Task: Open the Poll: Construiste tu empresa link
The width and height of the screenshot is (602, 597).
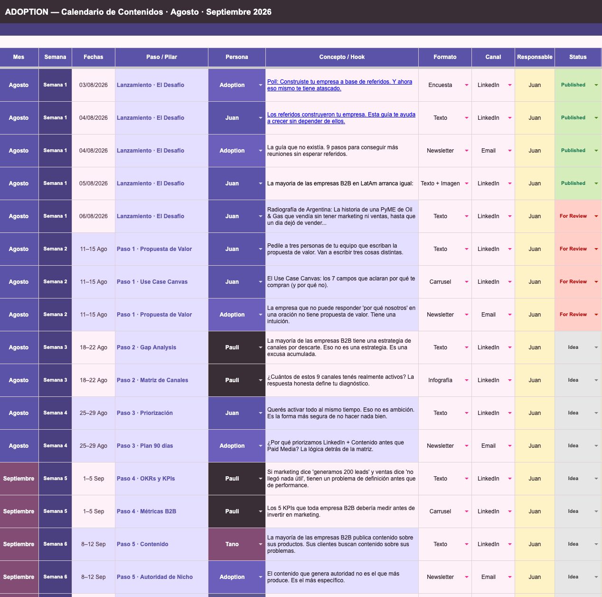Action: click(x=339, y=85)
